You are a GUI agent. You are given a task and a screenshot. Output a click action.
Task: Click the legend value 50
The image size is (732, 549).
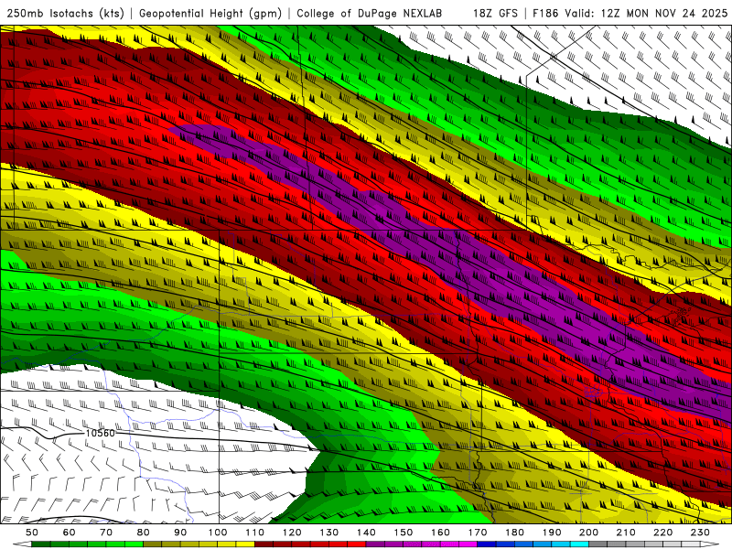click(32, 533)
